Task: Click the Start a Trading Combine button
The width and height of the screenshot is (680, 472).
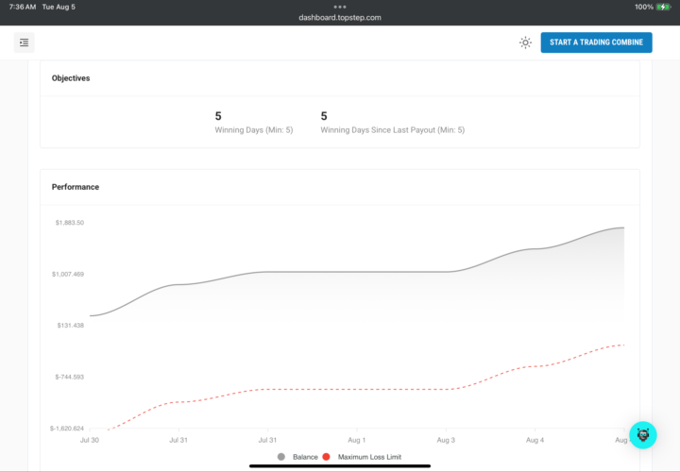Action: click(596, 42)
